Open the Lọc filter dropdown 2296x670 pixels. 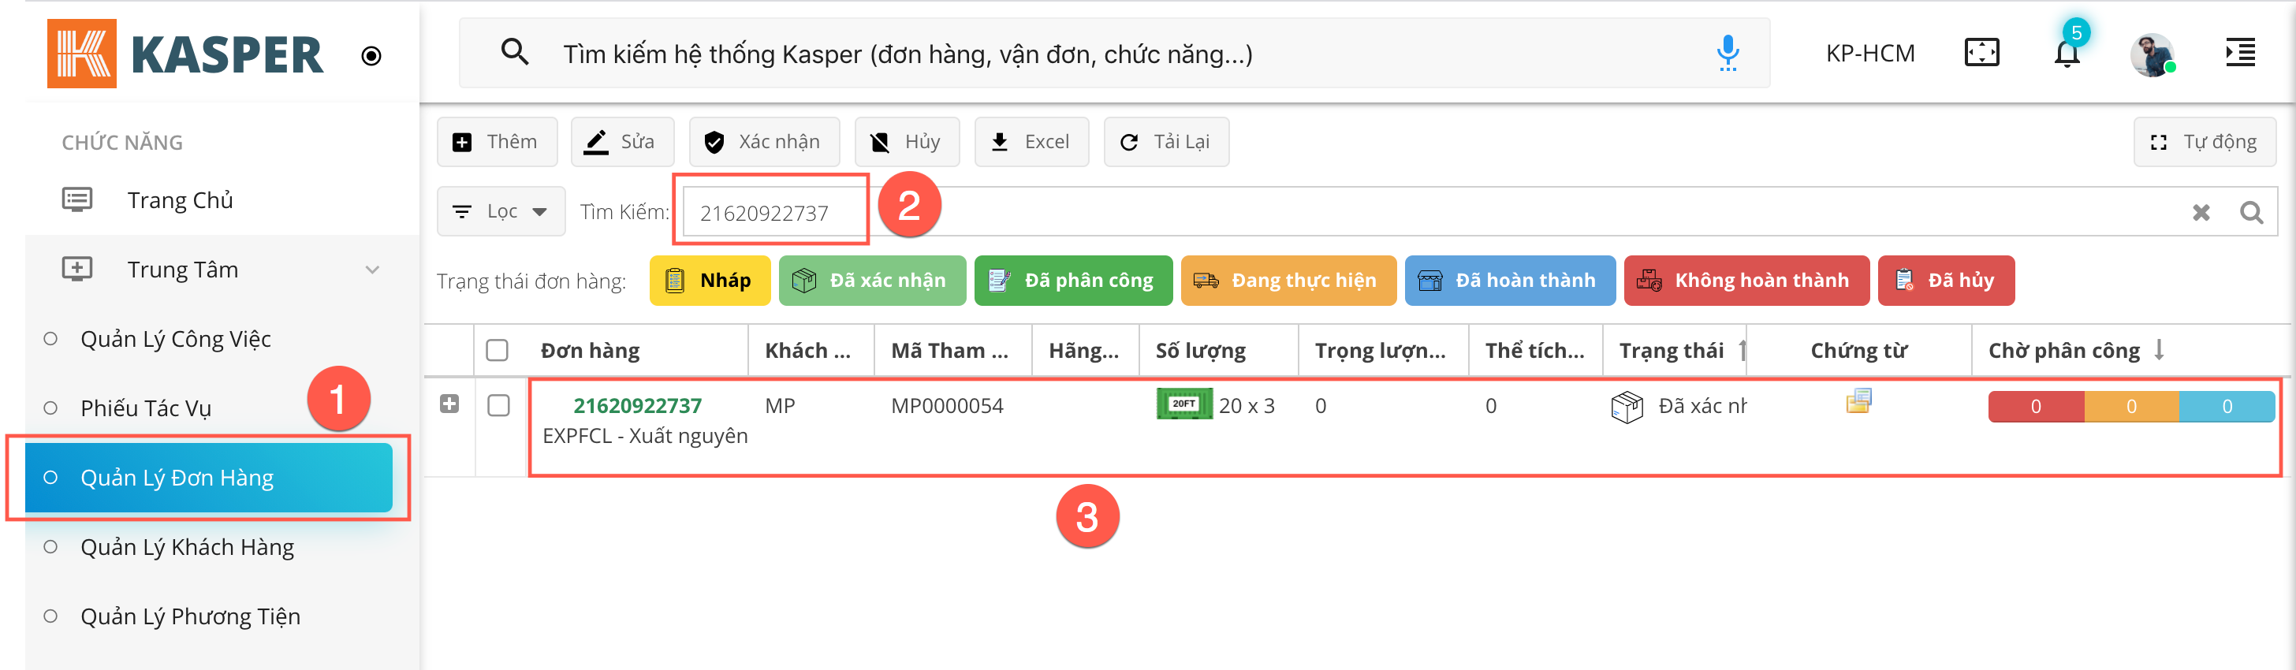click(x=501, y=211)
